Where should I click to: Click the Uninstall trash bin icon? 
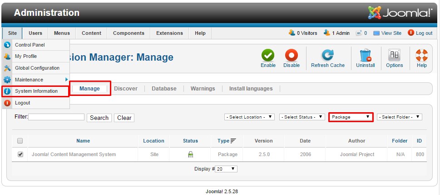[366, 55]
